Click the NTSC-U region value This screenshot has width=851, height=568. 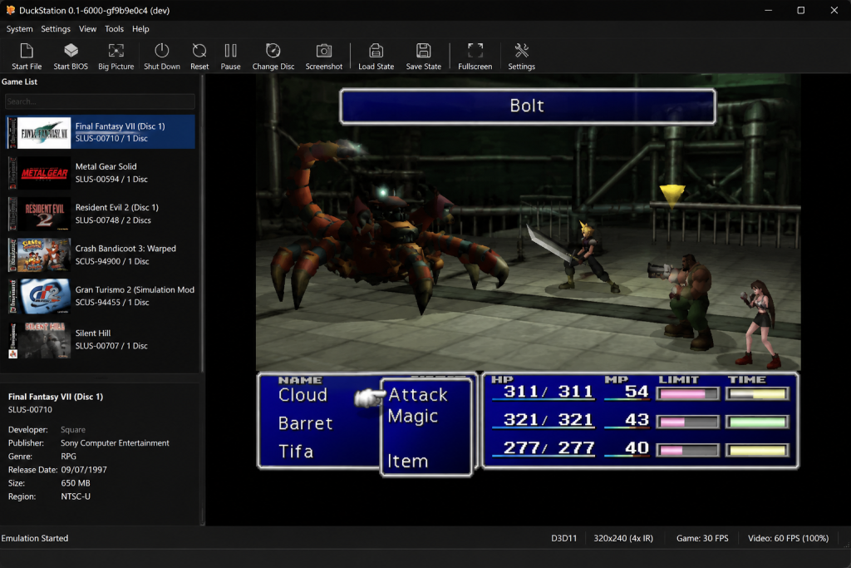(x=76, y=496)
